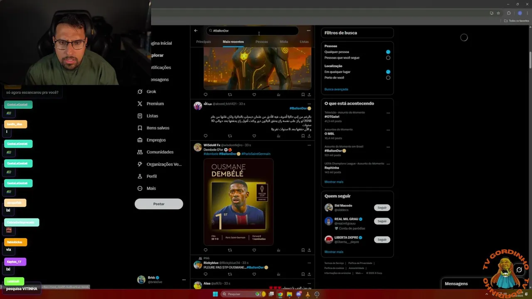
Task: Show more trends under O que está acontecendo
Action: point(334,182)
